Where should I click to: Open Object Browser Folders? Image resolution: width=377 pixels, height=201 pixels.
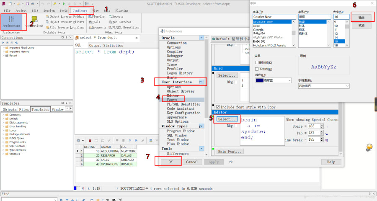point(65,17)
